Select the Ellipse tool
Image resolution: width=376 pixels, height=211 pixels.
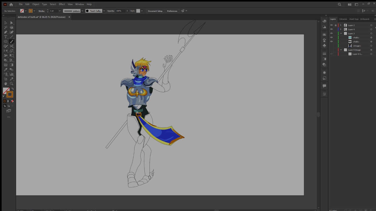point(6,42)
